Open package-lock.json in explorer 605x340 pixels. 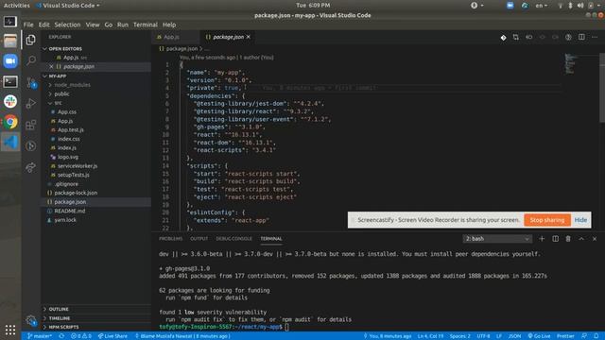click(x=76, y=193)
